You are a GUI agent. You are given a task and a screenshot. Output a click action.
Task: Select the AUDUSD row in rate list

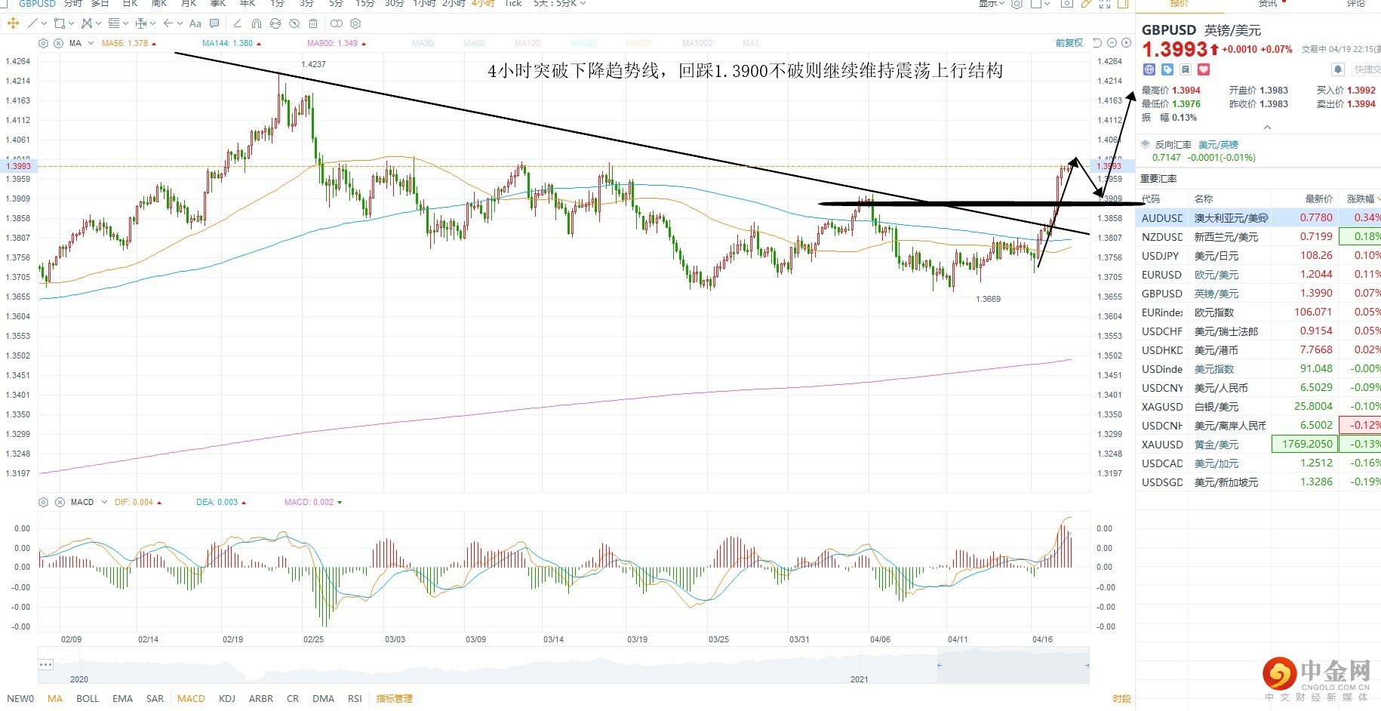1258,218
